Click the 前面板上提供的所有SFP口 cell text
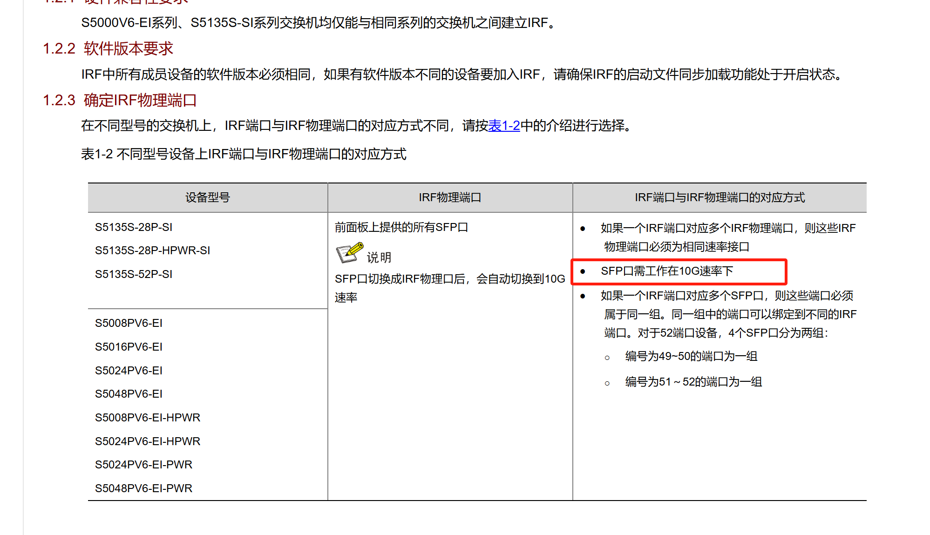 click(x=401, y=227)
